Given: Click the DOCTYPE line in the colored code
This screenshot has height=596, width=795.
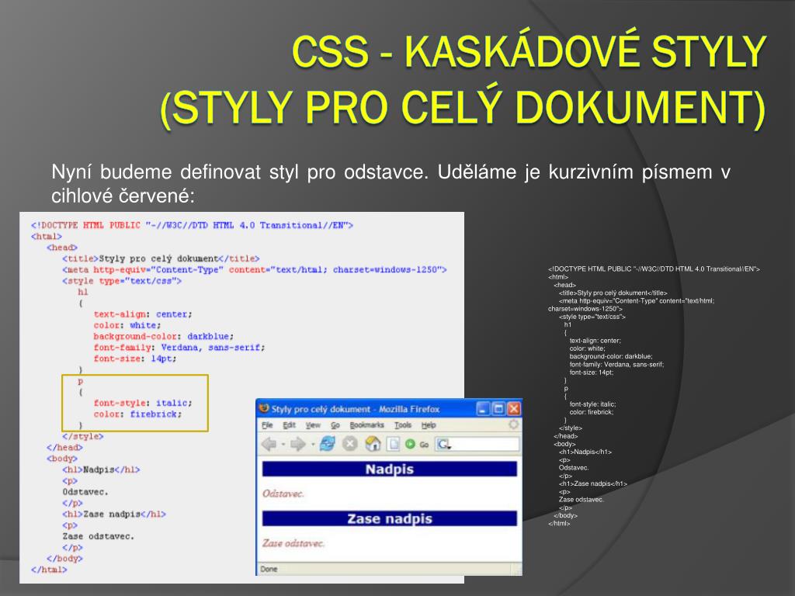Looking at the screenshot, I should click(x=192, y=226).
